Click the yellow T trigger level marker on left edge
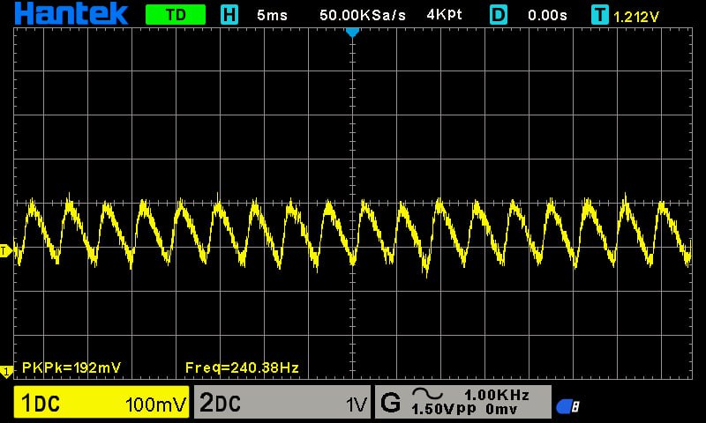The width and height of the screenshot is (706, 423). tap(5, 251)
